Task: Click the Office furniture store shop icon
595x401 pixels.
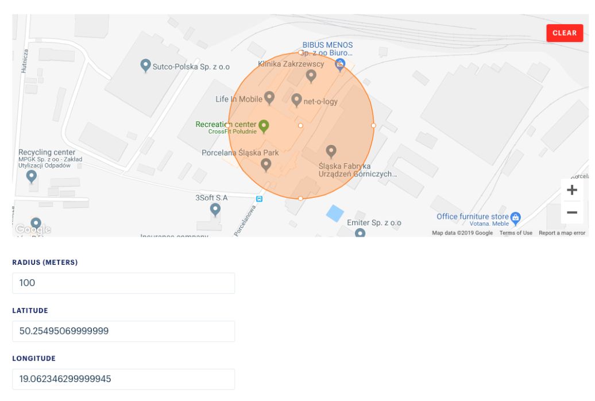Action: coord(516,217)
